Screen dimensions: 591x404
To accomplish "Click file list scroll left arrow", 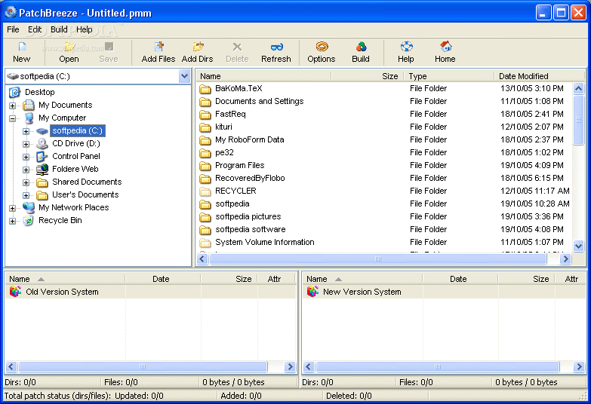I will (x=202, y=259).
